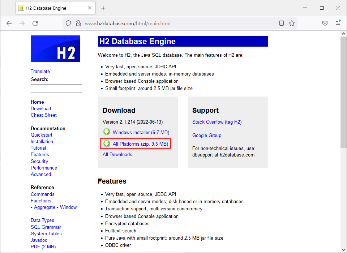Click the Features section heading

112,181
